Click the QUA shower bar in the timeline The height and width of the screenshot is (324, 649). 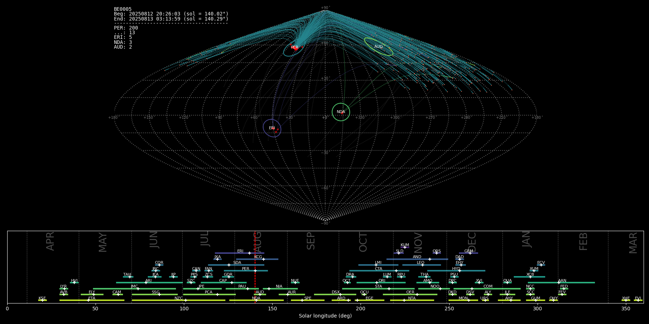coord(507,283)
